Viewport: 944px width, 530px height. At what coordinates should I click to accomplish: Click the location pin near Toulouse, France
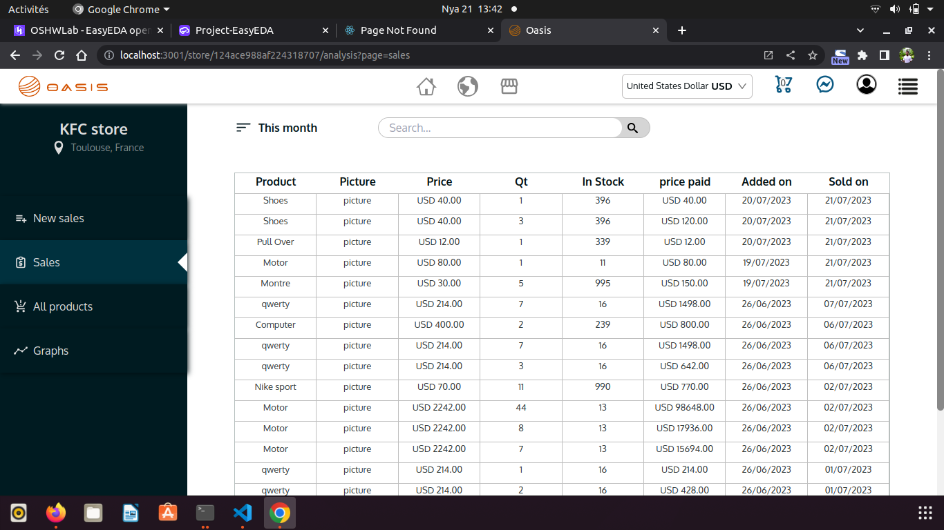[x=59, y=148]
